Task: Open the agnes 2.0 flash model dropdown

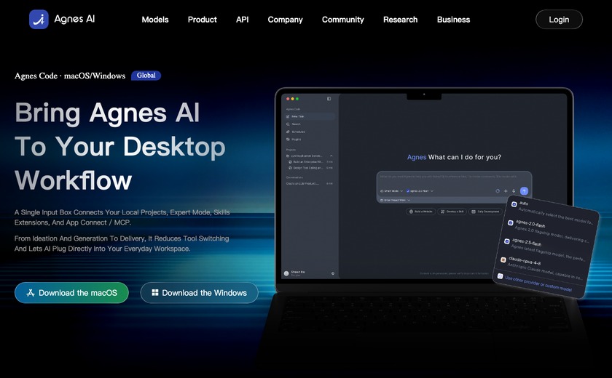Action: tap(420, 190)
